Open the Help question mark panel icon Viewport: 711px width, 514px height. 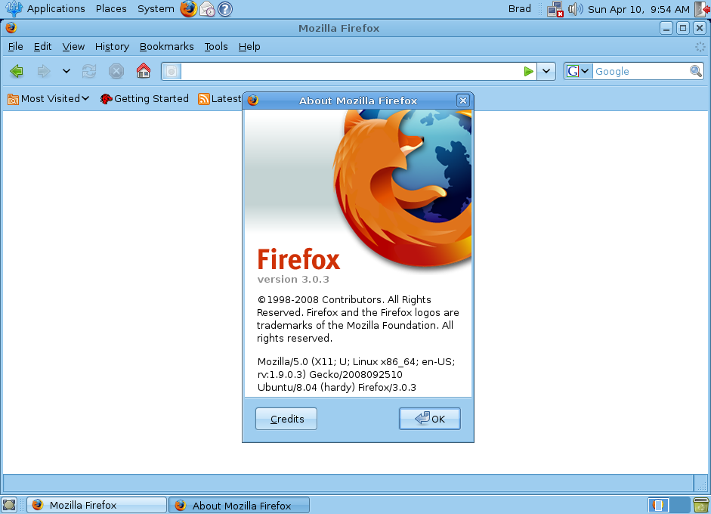click(x=225, y=8)
